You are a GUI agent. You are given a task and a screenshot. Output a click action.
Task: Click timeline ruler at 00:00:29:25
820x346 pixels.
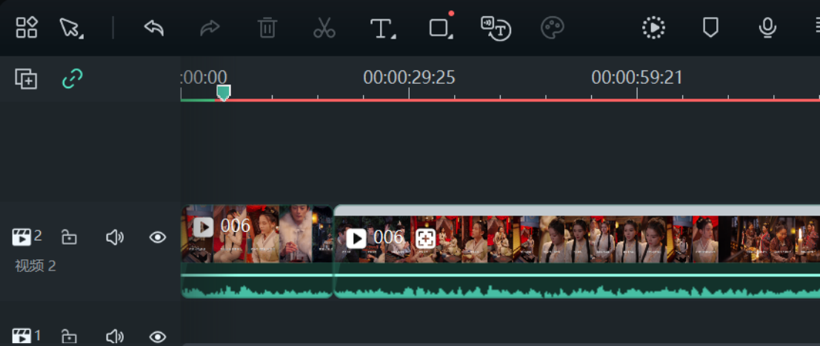(x=409, y=78)
